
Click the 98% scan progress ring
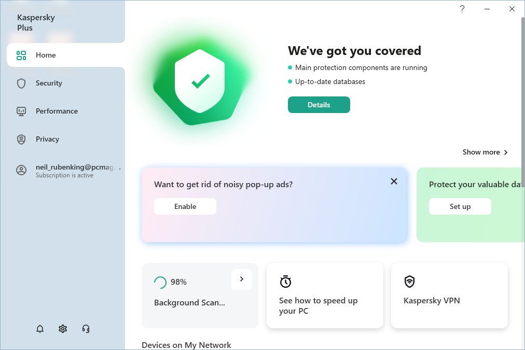tap(160, 282)
